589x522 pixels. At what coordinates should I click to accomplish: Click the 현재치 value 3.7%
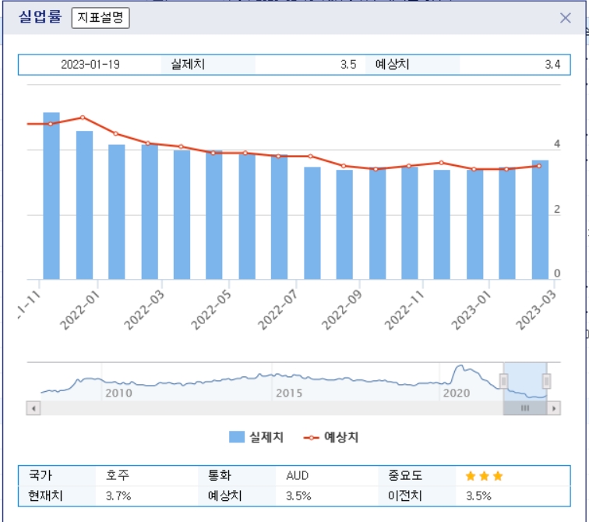point(118,496)
